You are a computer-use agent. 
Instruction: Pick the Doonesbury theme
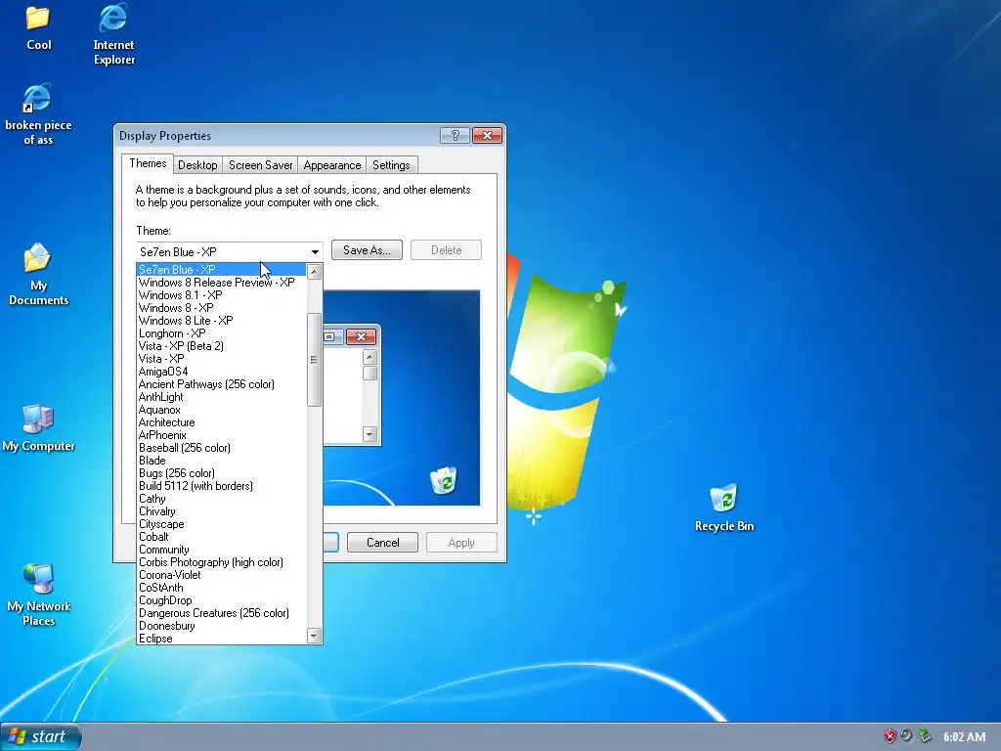point(222,626)
